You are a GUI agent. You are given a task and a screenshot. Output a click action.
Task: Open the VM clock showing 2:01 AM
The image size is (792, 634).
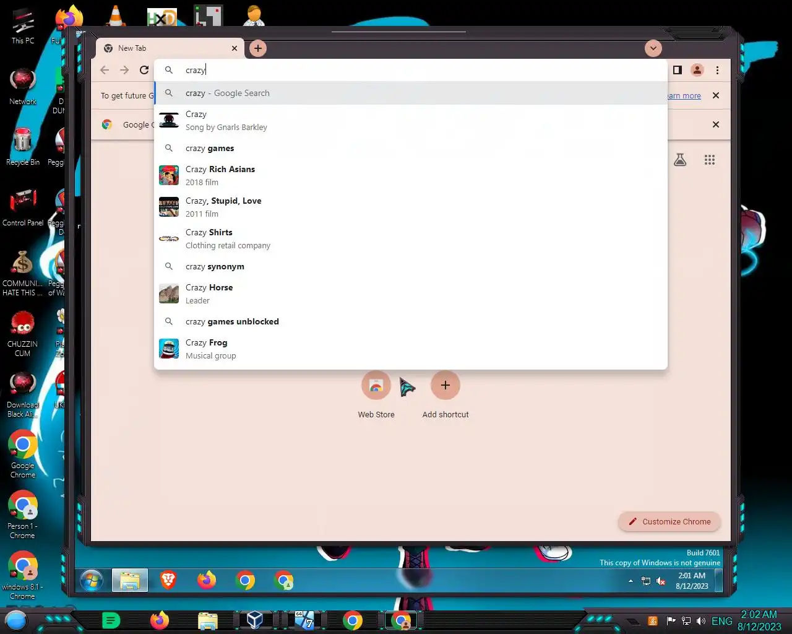click(692, 581)
